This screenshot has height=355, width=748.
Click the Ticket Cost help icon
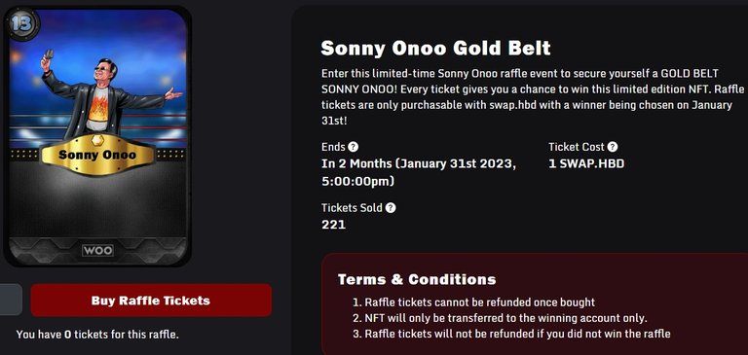[613, 147]
